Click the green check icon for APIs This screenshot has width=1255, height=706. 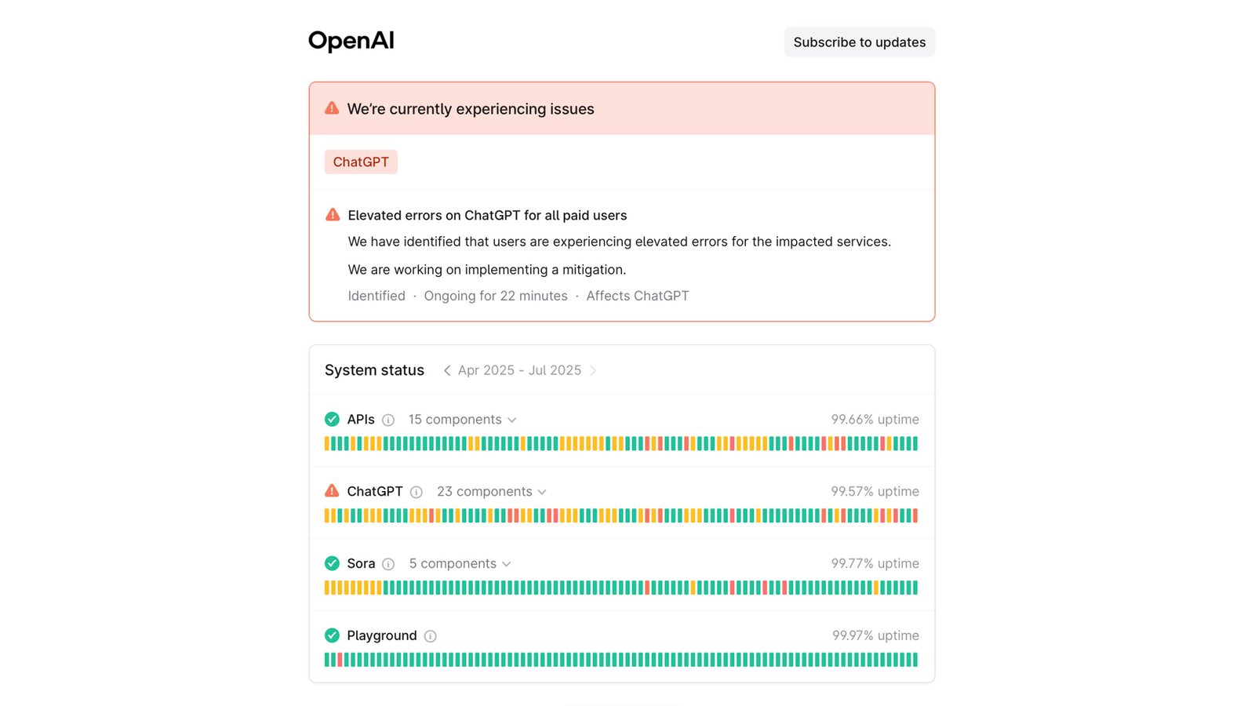tap(332, 419)
